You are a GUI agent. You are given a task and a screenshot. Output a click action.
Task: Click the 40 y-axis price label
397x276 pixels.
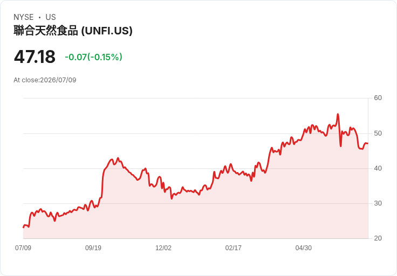click(378, 168)
